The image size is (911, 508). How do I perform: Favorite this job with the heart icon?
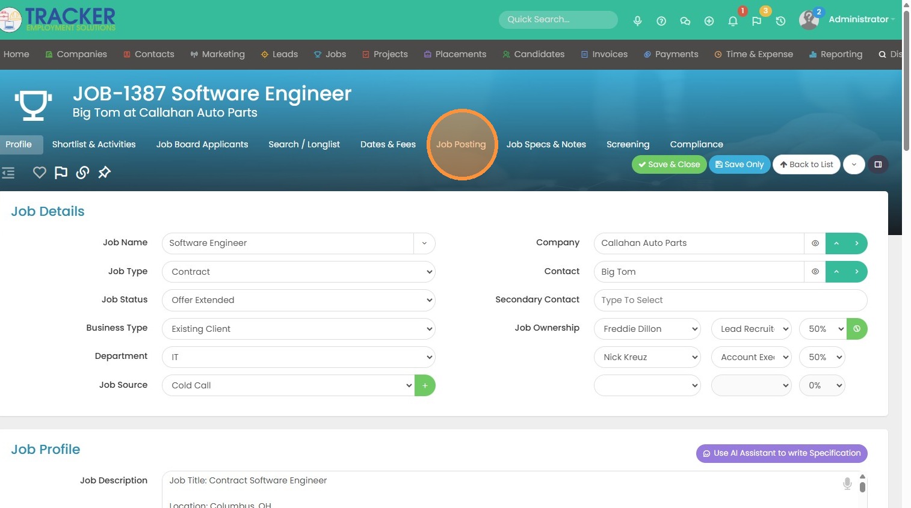coord(40,173)
